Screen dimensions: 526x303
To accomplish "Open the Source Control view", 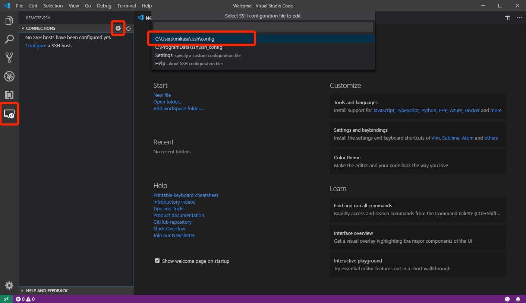I will (9, 58).
